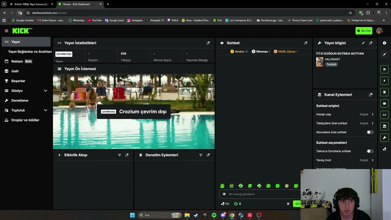The height and width of the screenshot is (220, 391).
Task: Click the info icon in right rail
Action: coord(384,43)
